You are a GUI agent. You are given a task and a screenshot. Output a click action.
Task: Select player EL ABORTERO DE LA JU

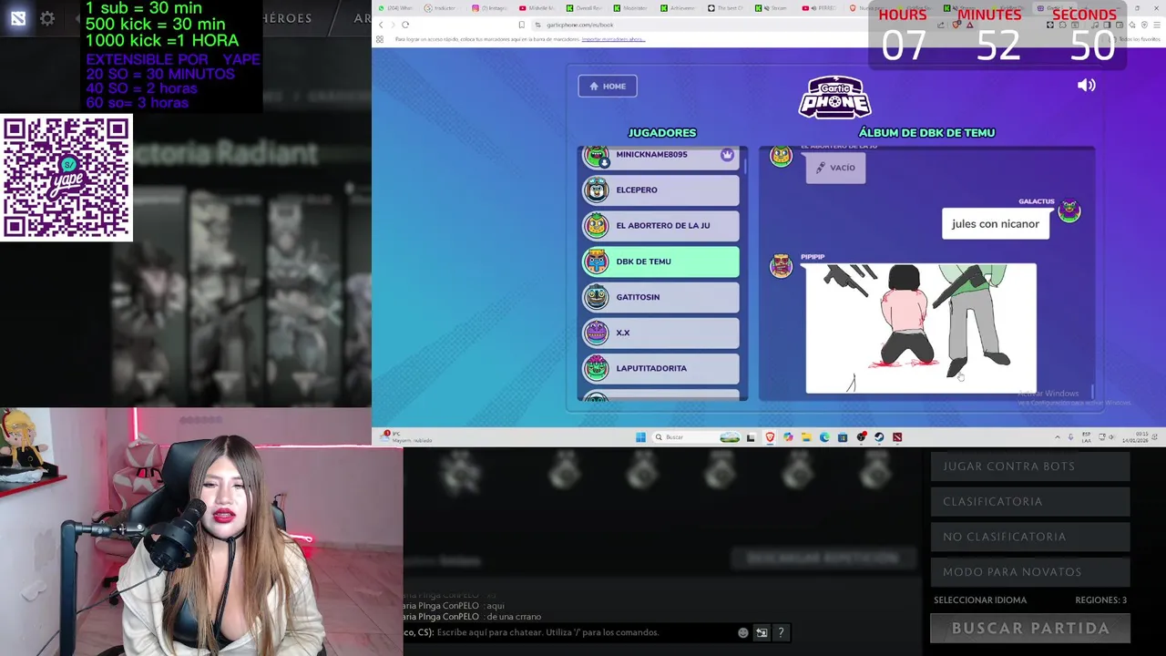(x=660, y=225)
